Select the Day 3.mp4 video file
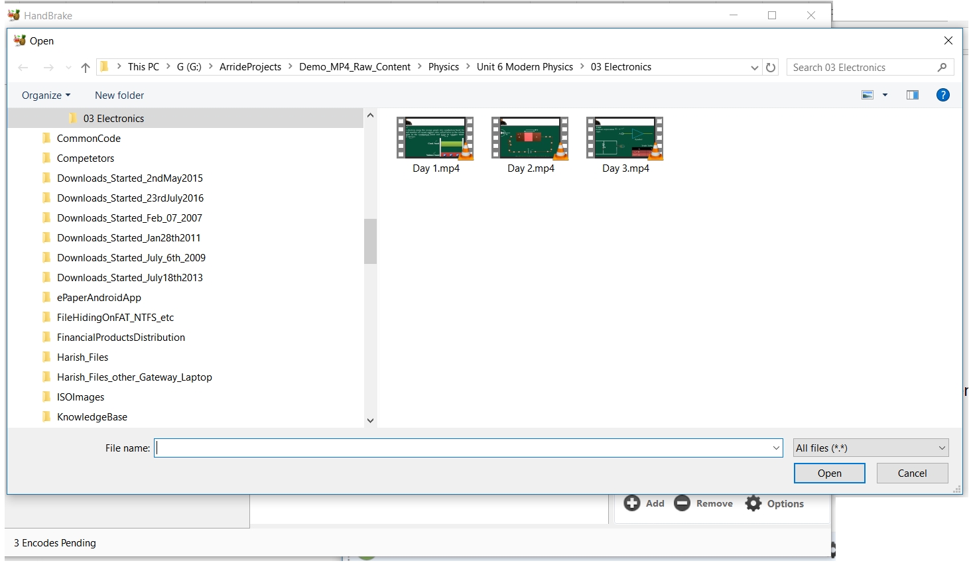This screenshot has width=969, height=563. click(x=625, y=139)
